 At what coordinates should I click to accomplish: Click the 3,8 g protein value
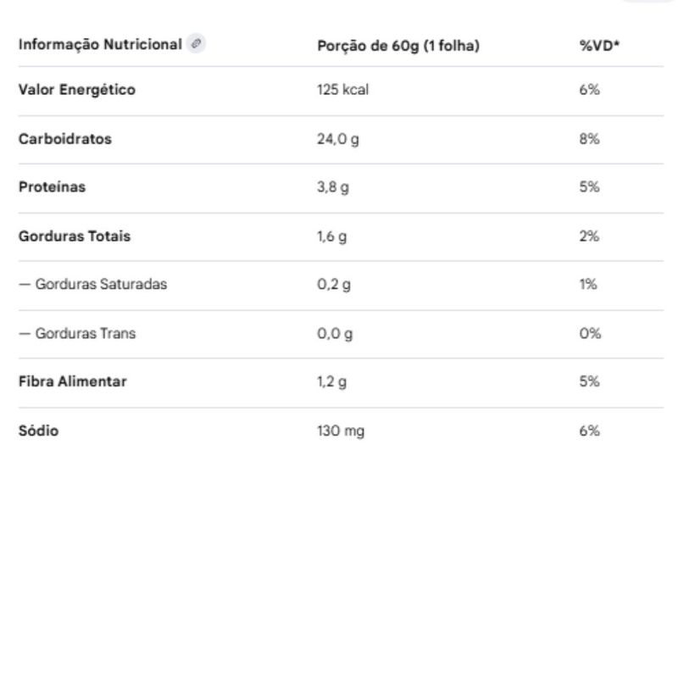pyautogui.click(x=333, y=187)
